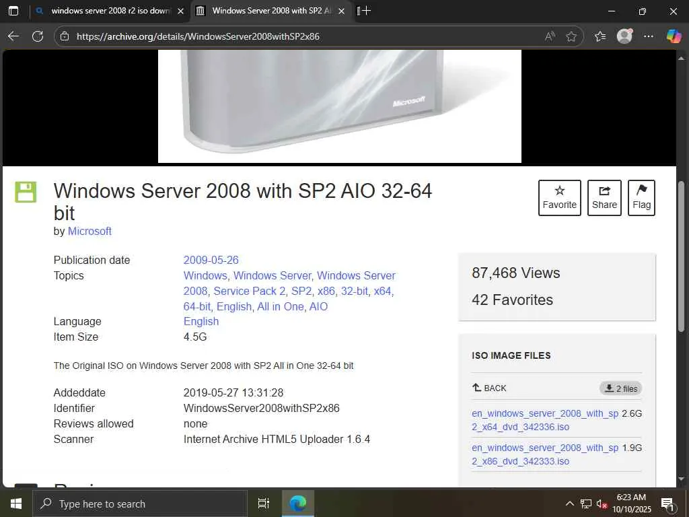Click the ISO IMAGE FILES heading
Image resolution: width=689 pixels, height=517 pixels.
click(x=511, y=355)
